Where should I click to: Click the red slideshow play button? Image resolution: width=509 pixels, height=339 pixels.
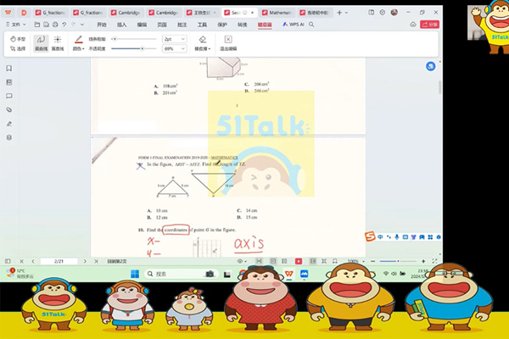point(299,261)
